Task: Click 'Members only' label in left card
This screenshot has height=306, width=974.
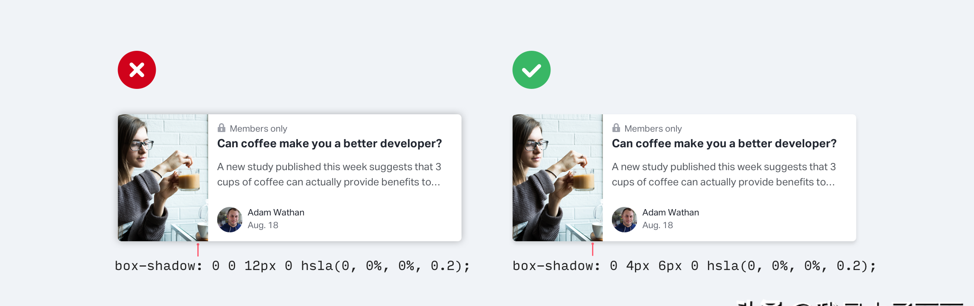Action: tap(258, 129)
